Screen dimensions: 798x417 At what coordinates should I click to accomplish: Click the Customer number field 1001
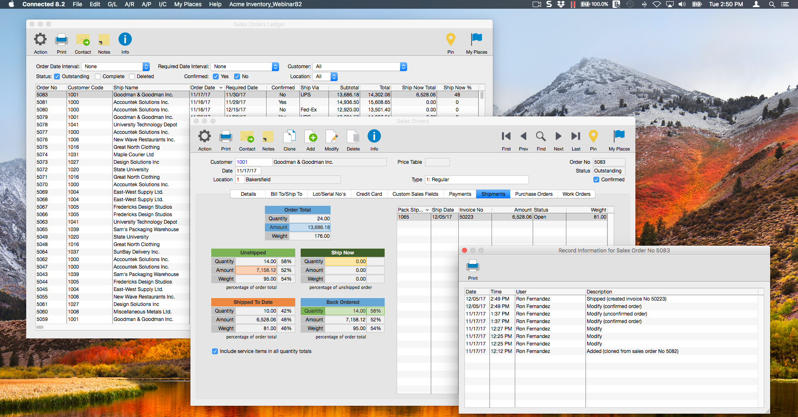pyautogui.click(x=254, y=162)
